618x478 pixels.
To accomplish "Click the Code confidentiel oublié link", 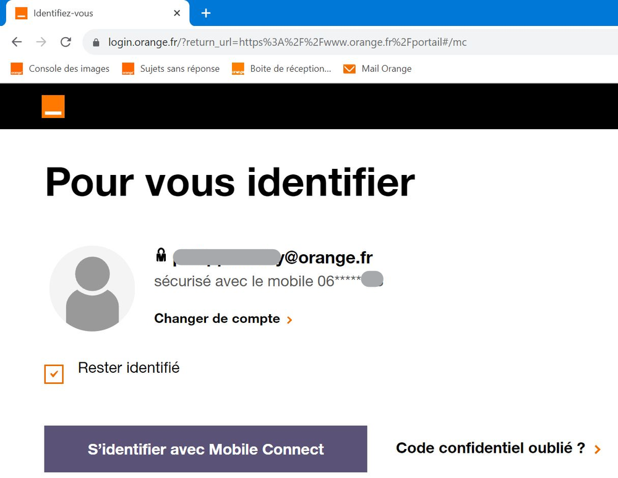I will point(490,448).
